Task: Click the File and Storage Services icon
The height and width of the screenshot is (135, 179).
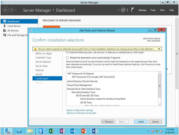Action: tap(5, 35)
